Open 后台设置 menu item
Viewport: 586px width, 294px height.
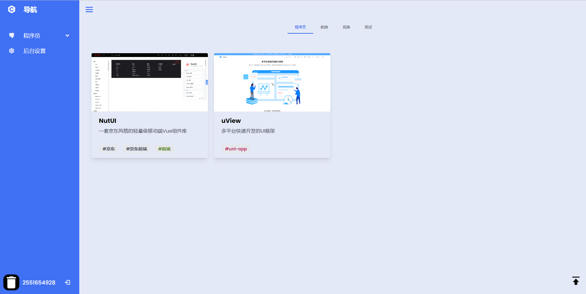point(35,51)
